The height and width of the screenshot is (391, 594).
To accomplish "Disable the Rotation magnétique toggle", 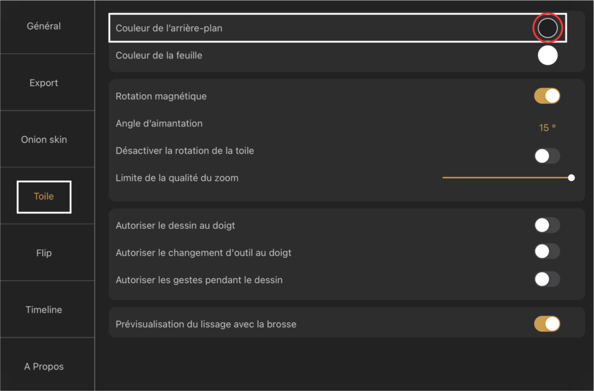I will tap(547, 96).
